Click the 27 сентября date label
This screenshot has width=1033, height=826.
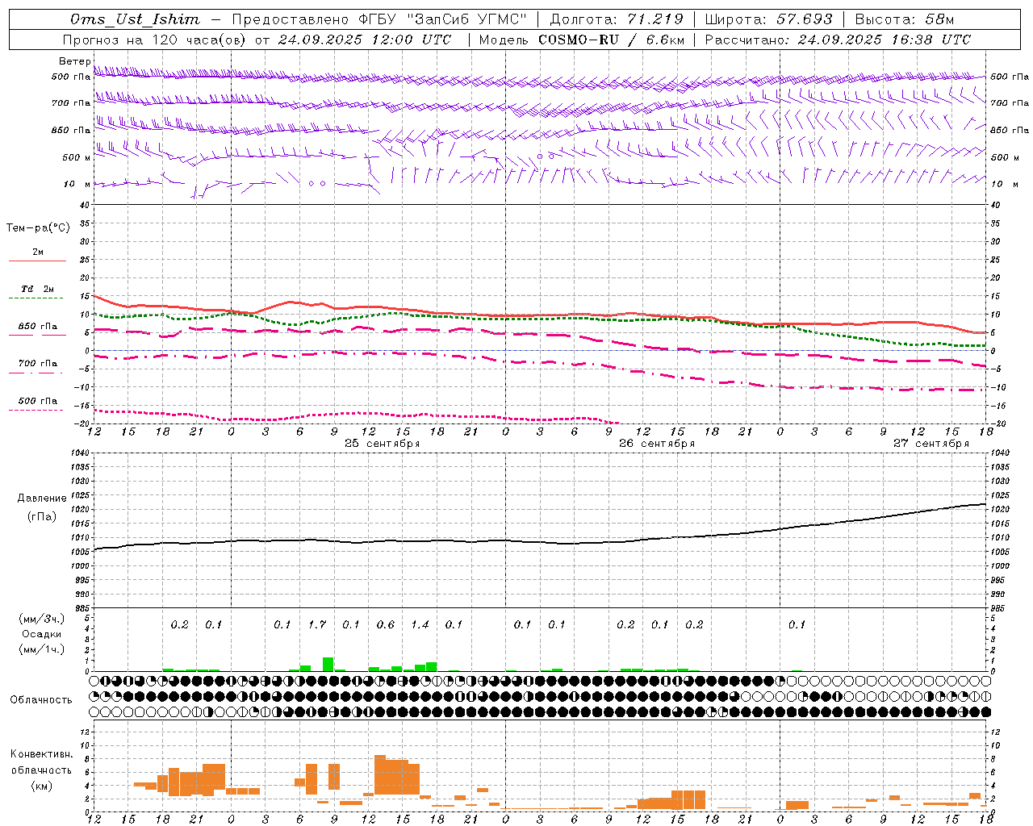(931, 444)
